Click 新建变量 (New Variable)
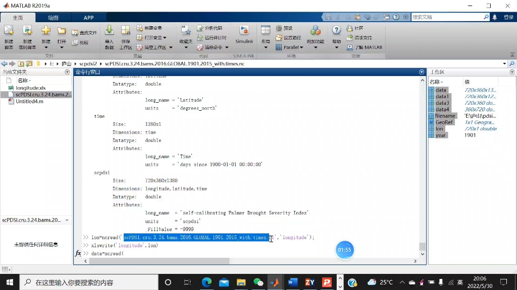The width and height of the screenshot is (517, 290). click(x=149, y=28)
